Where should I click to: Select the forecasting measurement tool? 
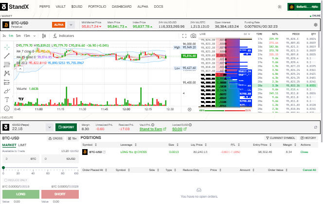tap(7, 82)
